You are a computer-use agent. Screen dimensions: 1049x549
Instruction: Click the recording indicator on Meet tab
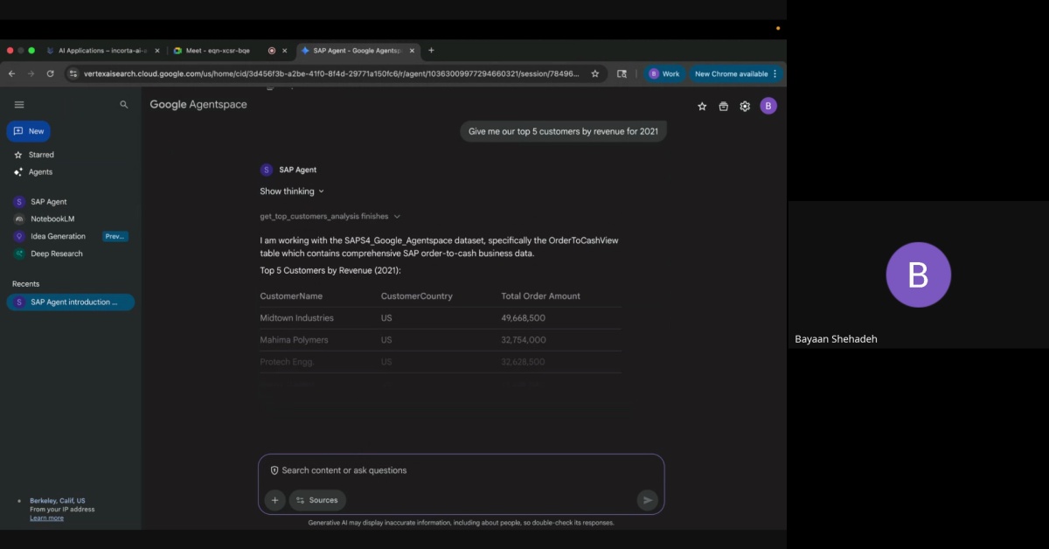[272, 51]
